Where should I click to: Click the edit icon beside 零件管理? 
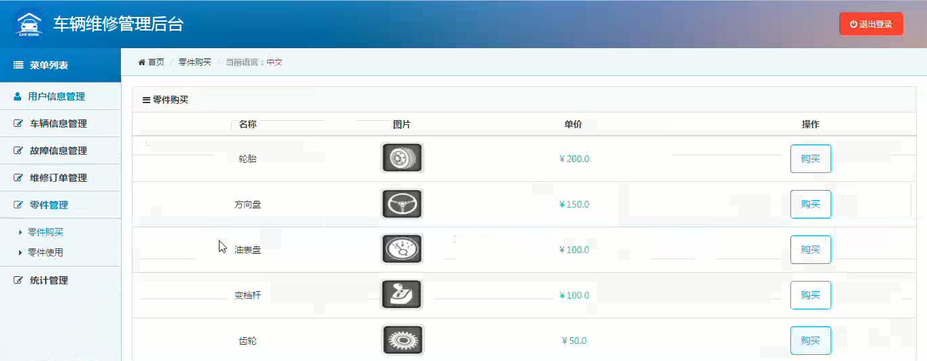tap(19, 205)
